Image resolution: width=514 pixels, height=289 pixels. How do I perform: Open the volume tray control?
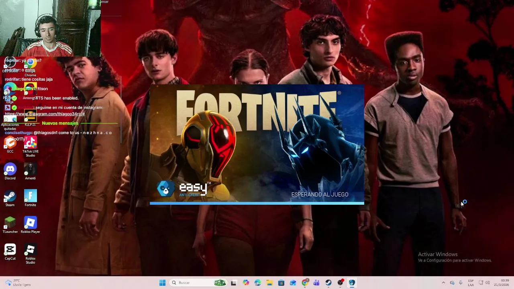[488, 283]
